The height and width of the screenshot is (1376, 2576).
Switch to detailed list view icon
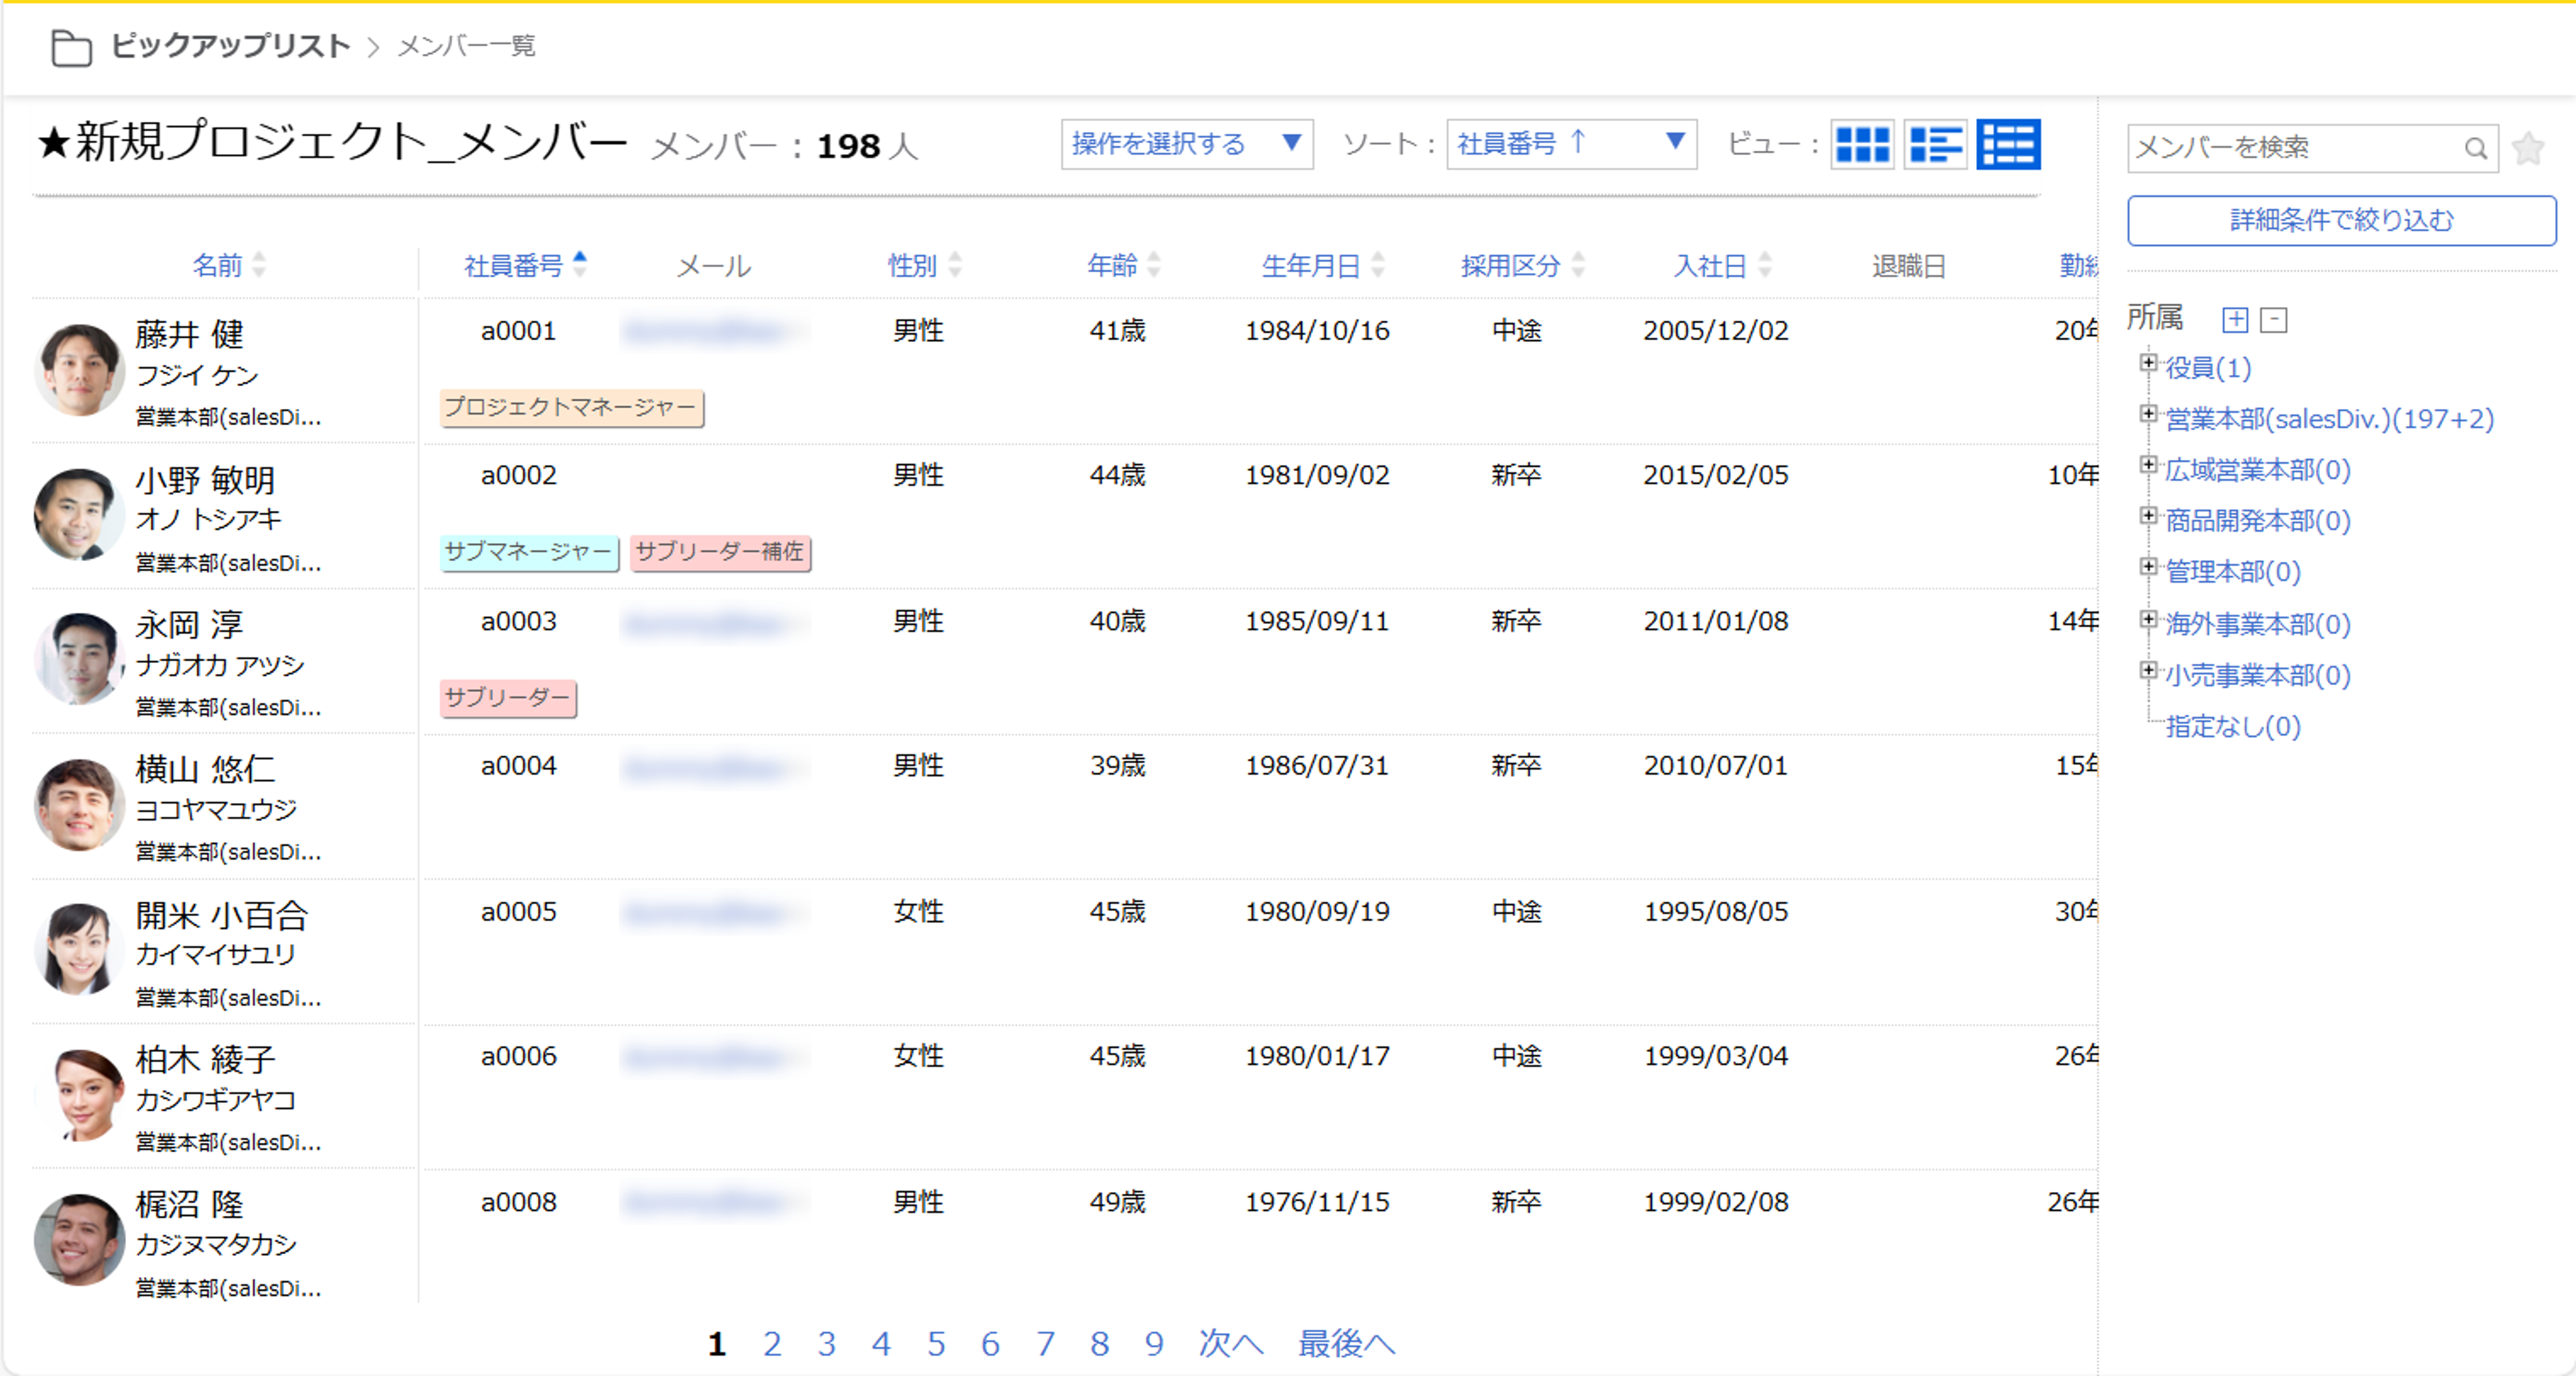point(1935,145)
